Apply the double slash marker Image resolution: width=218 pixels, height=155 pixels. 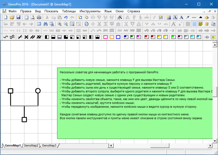(x=32, y=37)
